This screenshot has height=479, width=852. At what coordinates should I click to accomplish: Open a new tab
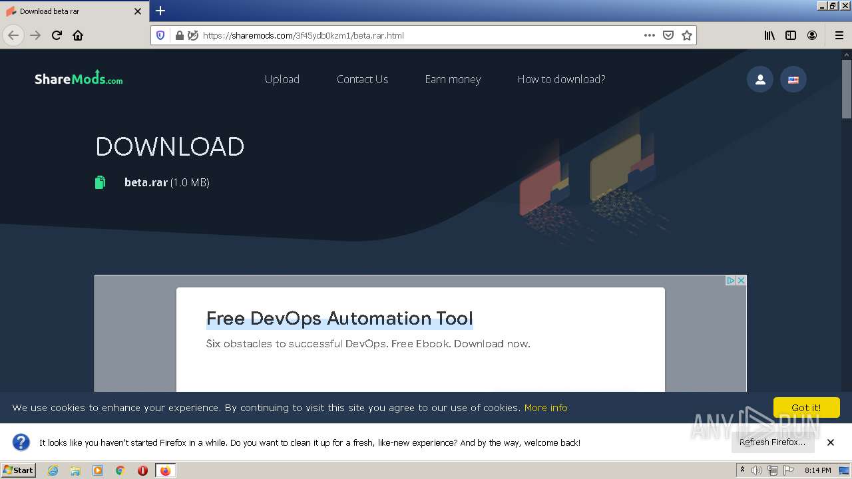160,11
